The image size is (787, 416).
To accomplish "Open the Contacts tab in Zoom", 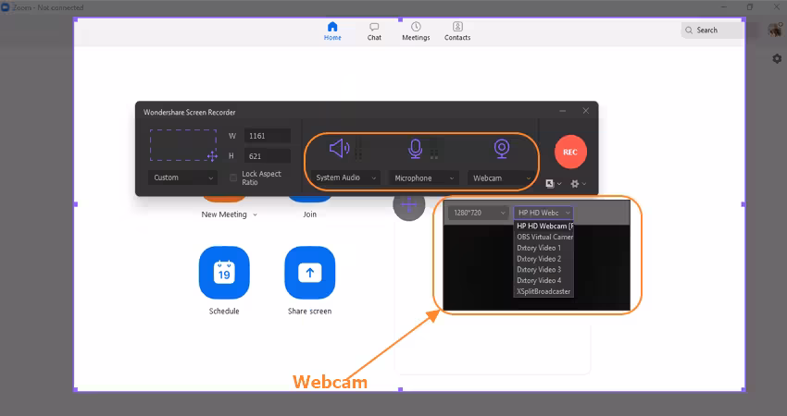I will pyautogui.click(x=457, y=31).
